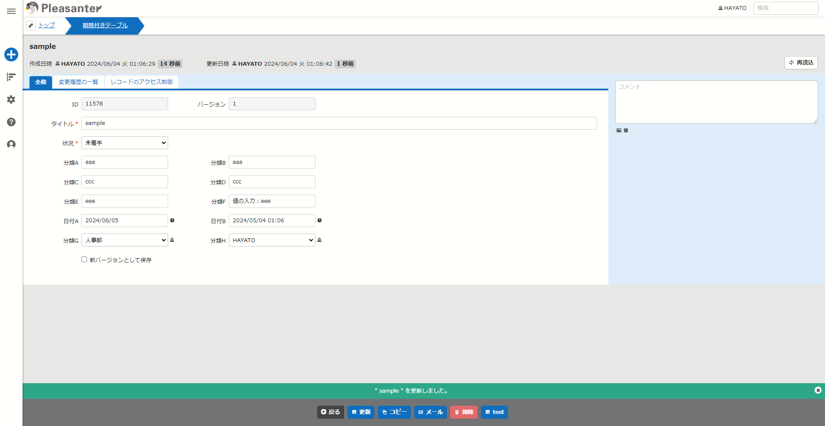Click the 分類A input field
The height and width of the screenshot is (426, 825).
tap(125, 162)
